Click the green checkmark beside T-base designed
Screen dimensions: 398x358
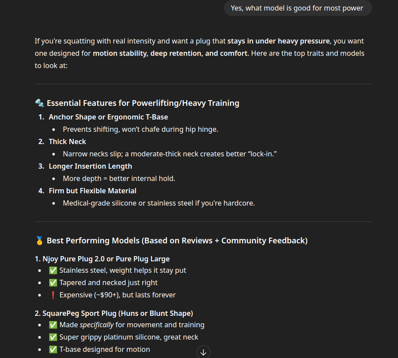[53, 350]
